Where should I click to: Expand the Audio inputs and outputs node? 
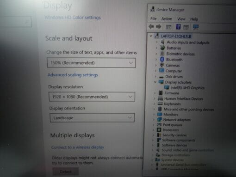(157, 42)
